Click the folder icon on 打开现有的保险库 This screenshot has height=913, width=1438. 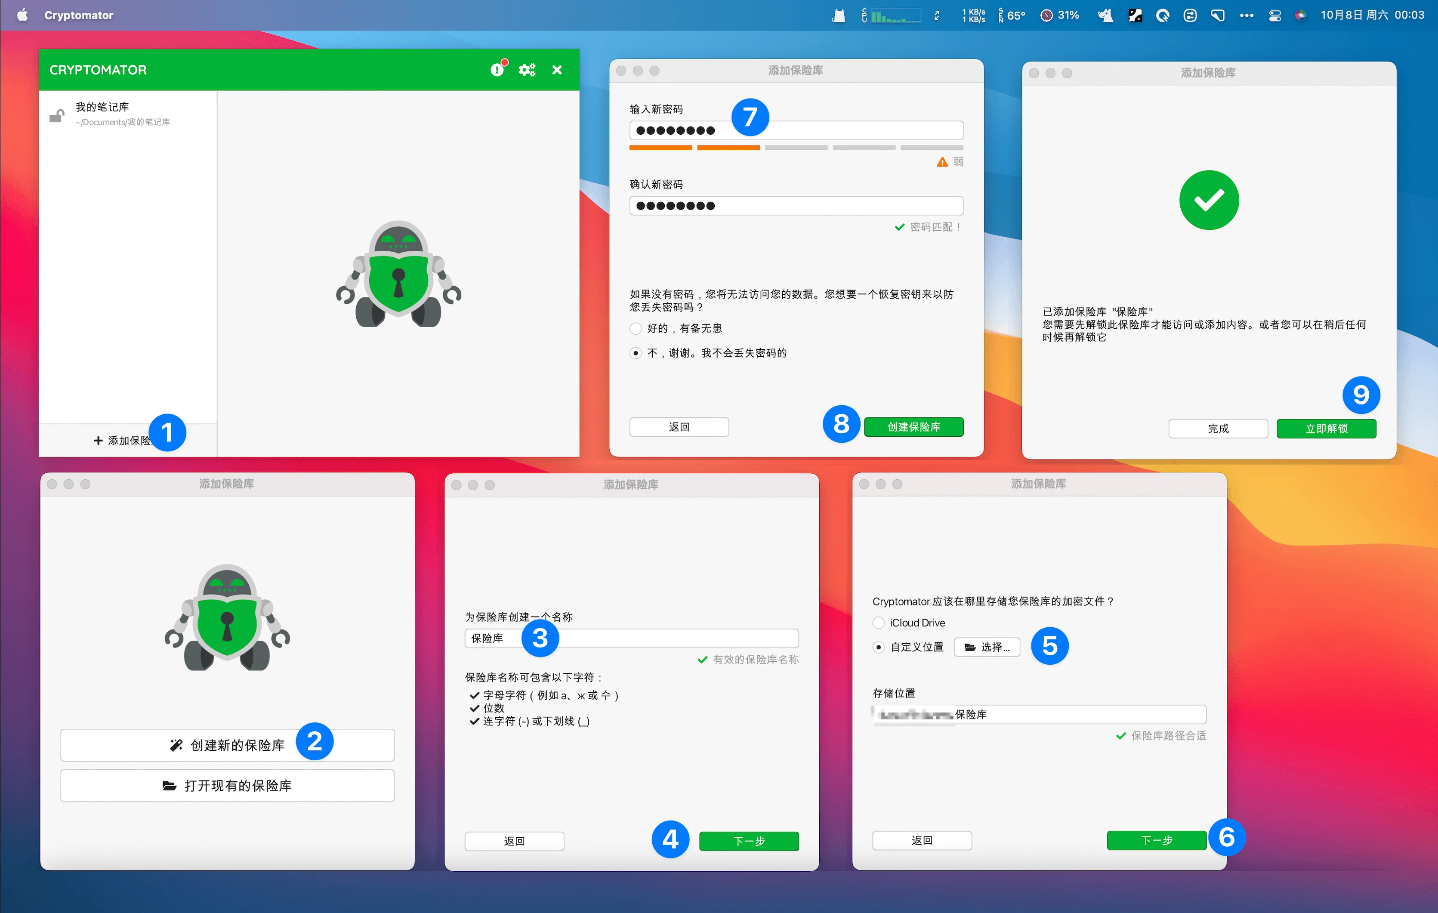(x=170, y=786)
